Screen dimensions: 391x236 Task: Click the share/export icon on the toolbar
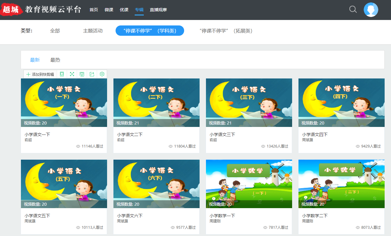(x=92, y=74)
